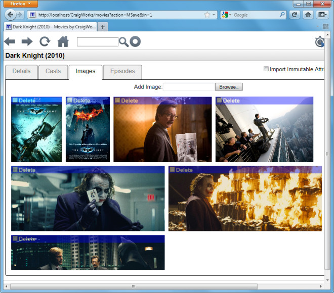The width and height of the screenshot is (334, 293).
Task: Click the in-page back arrow icon
Action: click(x=10, y=41)
